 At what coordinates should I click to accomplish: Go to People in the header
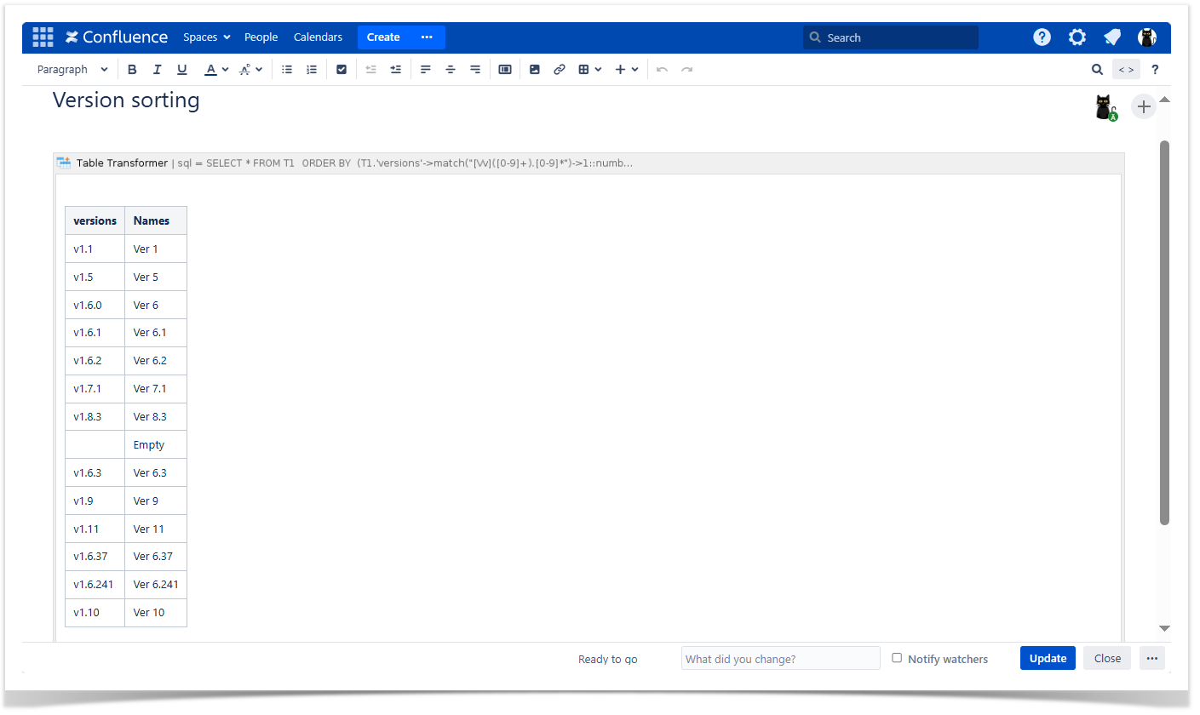click(x=261, y=37)
